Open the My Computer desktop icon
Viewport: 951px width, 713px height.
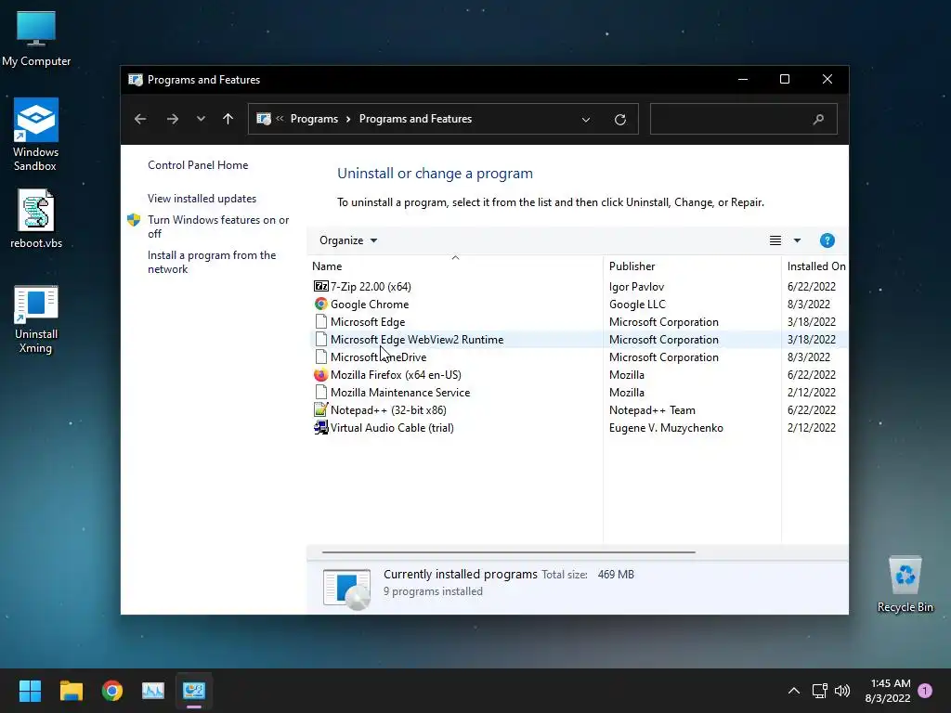click(x=36, y=39)
